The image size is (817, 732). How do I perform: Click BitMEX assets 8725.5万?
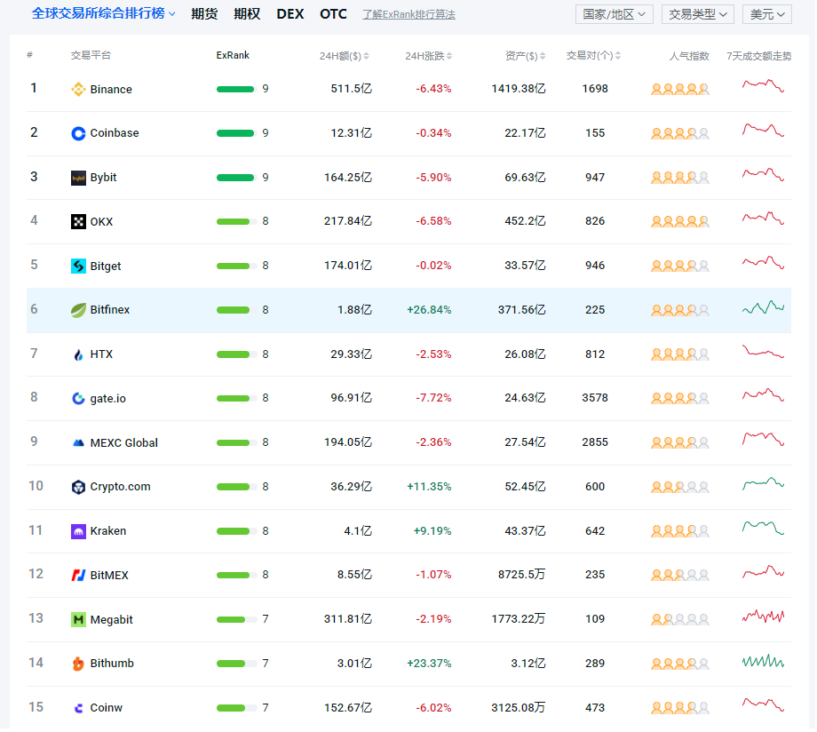click(521, 575)
